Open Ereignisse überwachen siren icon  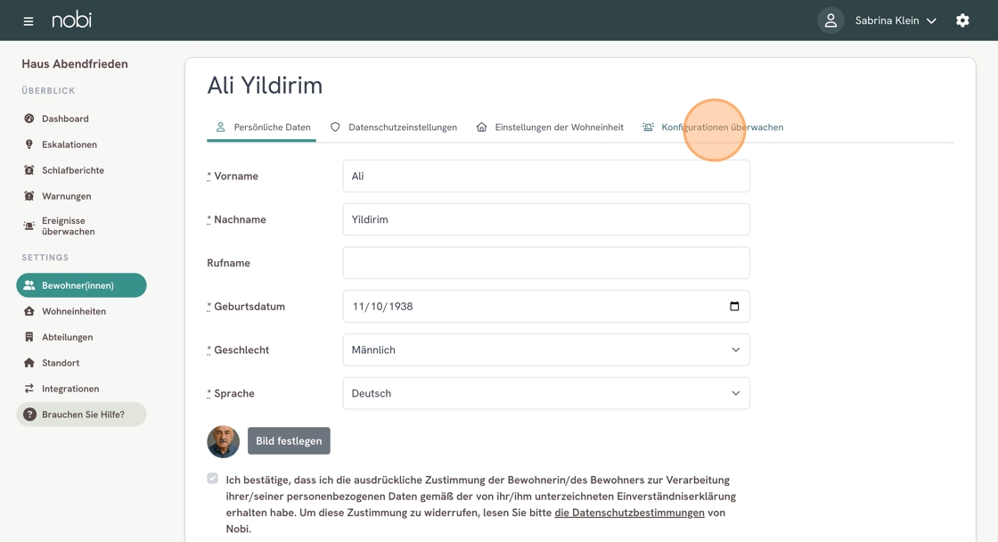tap(29, 226)
